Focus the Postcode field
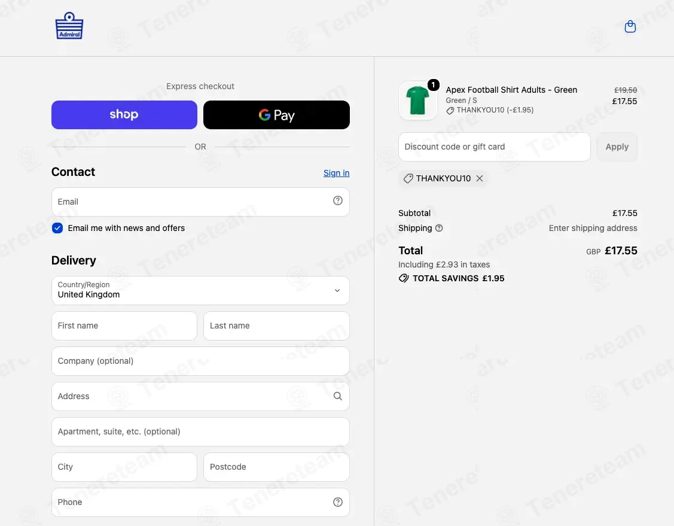 tap(276, 467)
